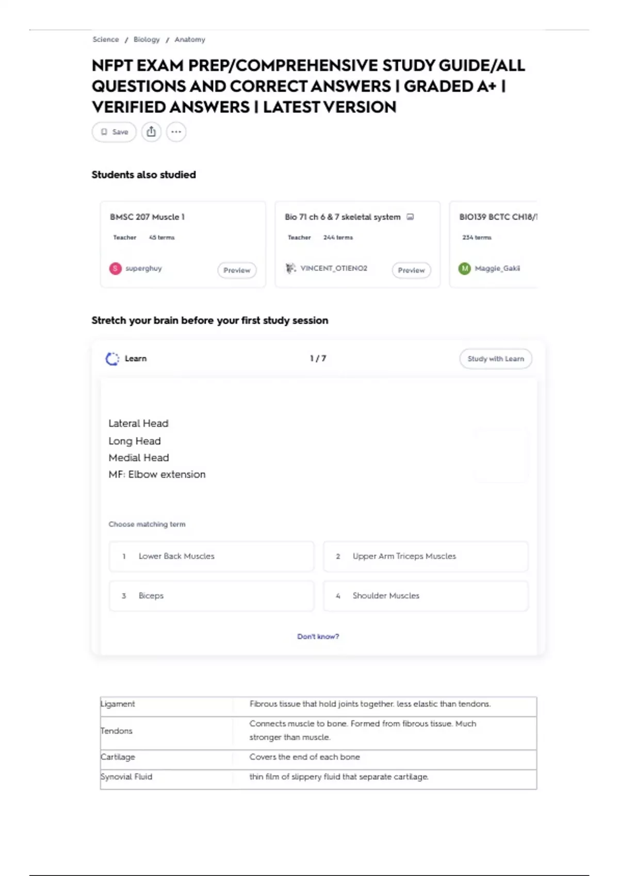
Task: Choose Upper Arm Triceps Muscles option
Action: coord(426,557)
